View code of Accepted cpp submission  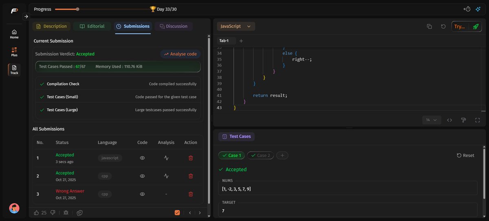click(142, 176)
